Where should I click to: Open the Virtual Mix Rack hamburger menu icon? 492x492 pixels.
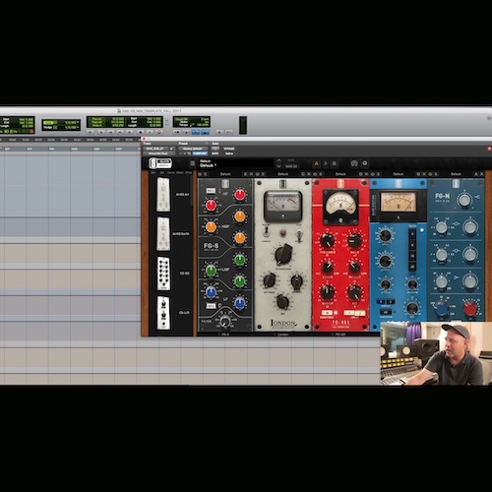[193, 163]
